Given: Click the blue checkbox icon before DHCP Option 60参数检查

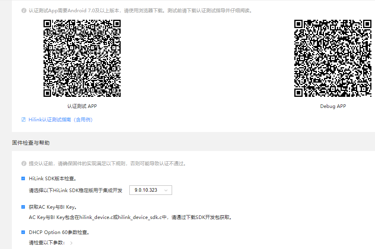Looking at the screenshot, I should coord(23,232).
